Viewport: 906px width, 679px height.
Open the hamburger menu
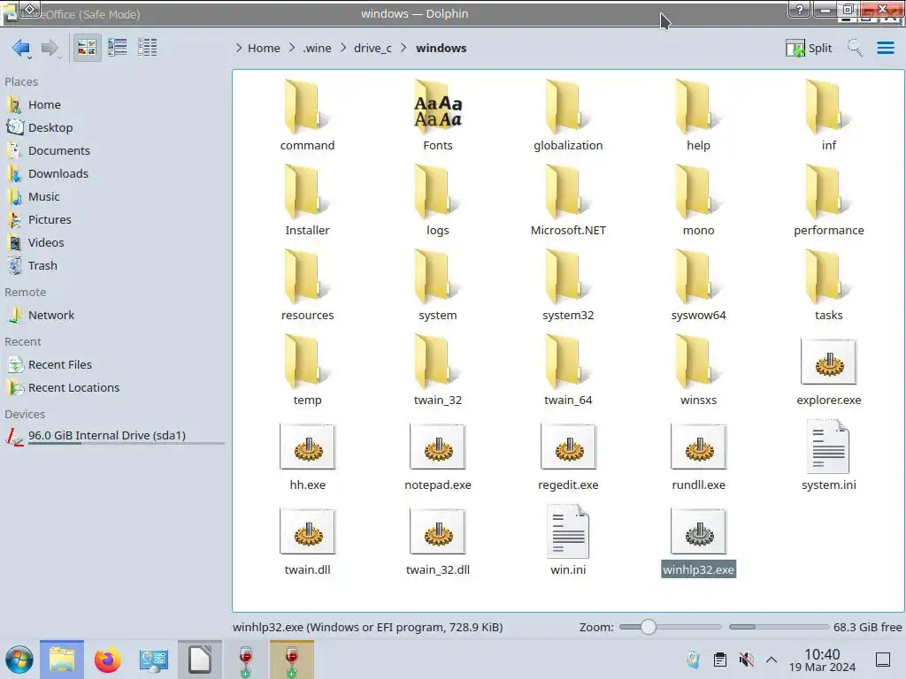pos(885,48)
